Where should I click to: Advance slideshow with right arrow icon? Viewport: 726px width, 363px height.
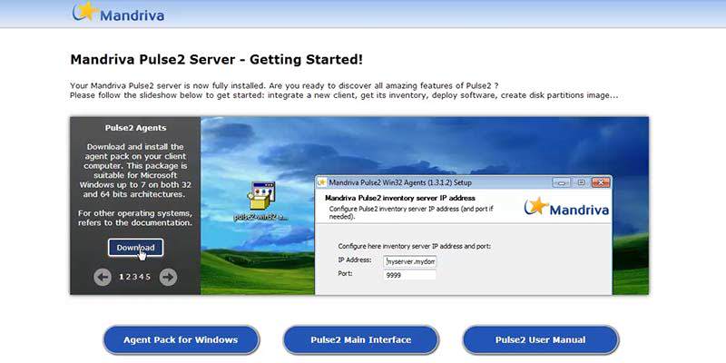click(x=168, y=277)
